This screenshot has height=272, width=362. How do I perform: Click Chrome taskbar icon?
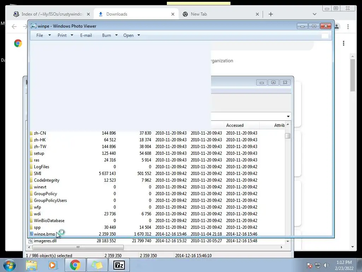[75, 265]
